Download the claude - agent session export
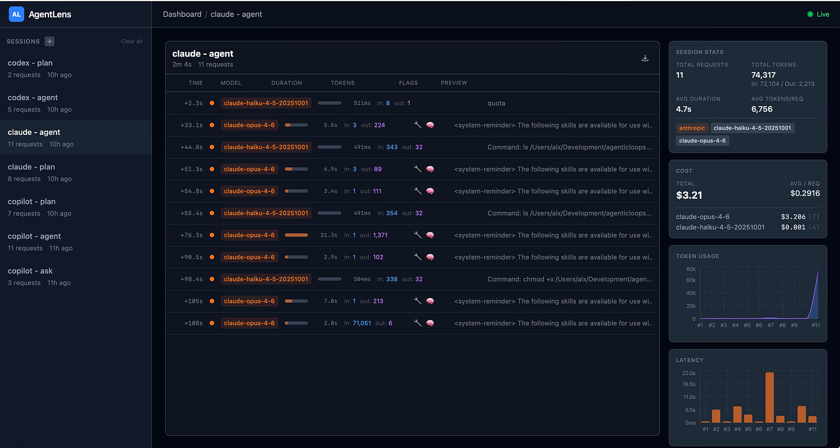Viewport: 840px width, 448px height. tap(645, 58)
